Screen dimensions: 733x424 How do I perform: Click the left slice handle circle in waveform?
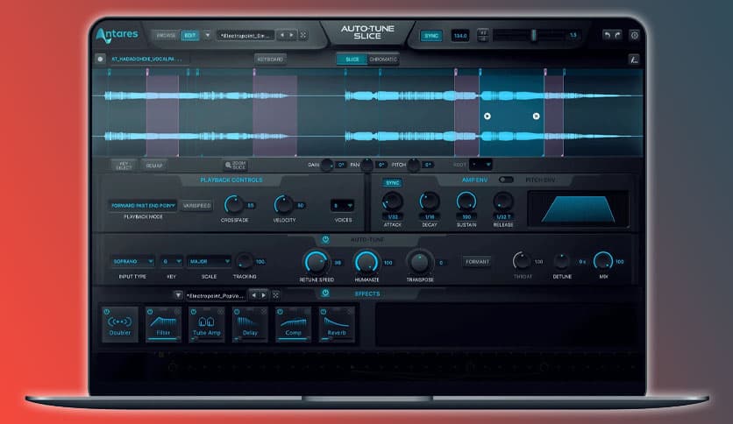coord(487,116)
